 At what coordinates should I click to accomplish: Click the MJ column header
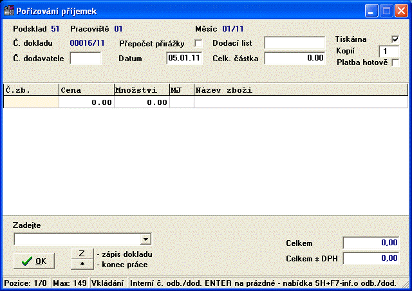182,90
